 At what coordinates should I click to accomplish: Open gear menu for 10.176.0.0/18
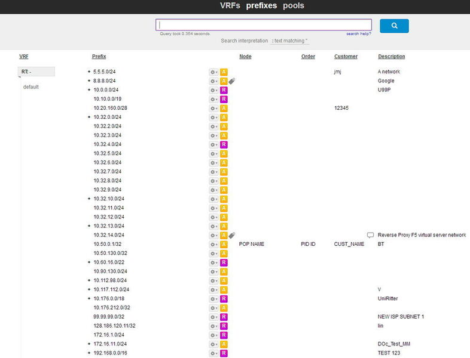pyautogui.click(x=213, y=299)
